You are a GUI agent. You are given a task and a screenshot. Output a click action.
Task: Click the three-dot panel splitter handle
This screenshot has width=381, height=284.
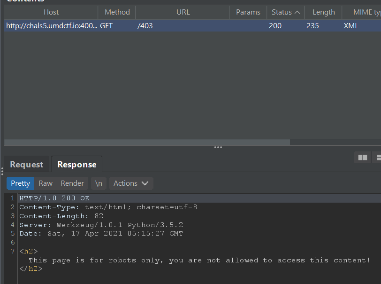(218, 147)
